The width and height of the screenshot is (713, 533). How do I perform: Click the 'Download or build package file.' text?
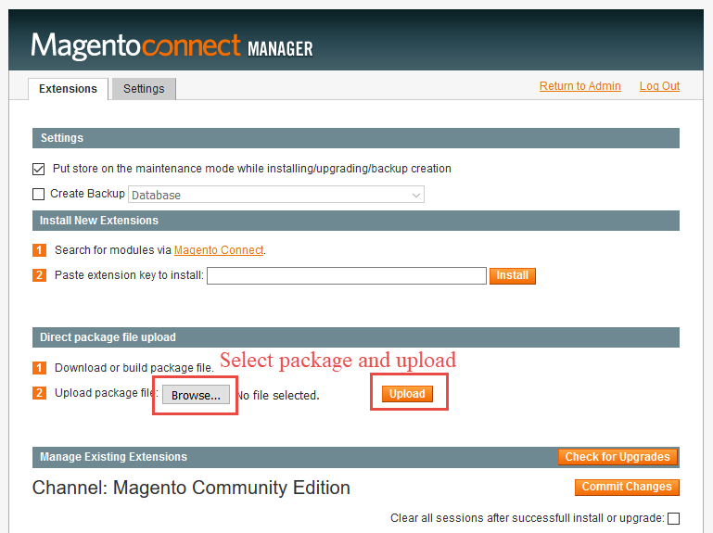coord(134,367)
